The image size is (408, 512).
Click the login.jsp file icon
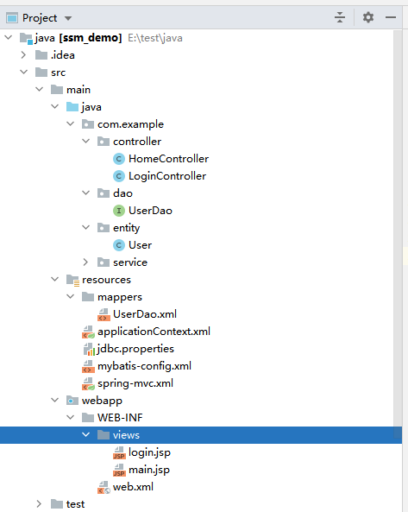pyautogui.click(x=119, y=453)
